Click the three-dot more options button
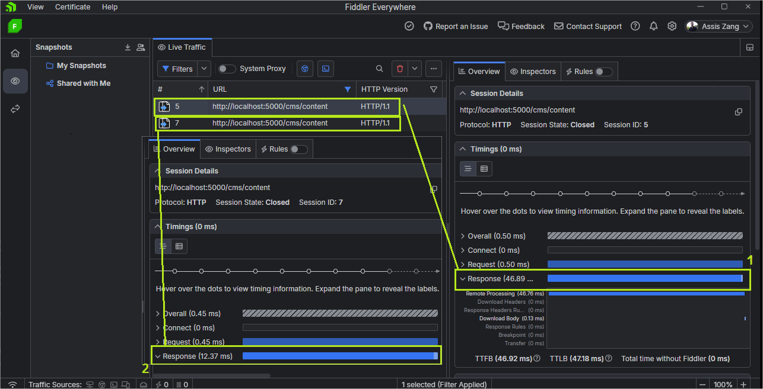This screenshot has height=389, width=763. tap(434, 69)
